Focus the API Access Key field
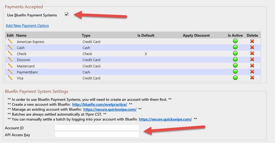 pyautogui.click(x=97, y=134)
